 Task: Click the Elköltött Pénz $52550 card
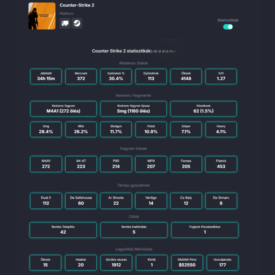187,263
